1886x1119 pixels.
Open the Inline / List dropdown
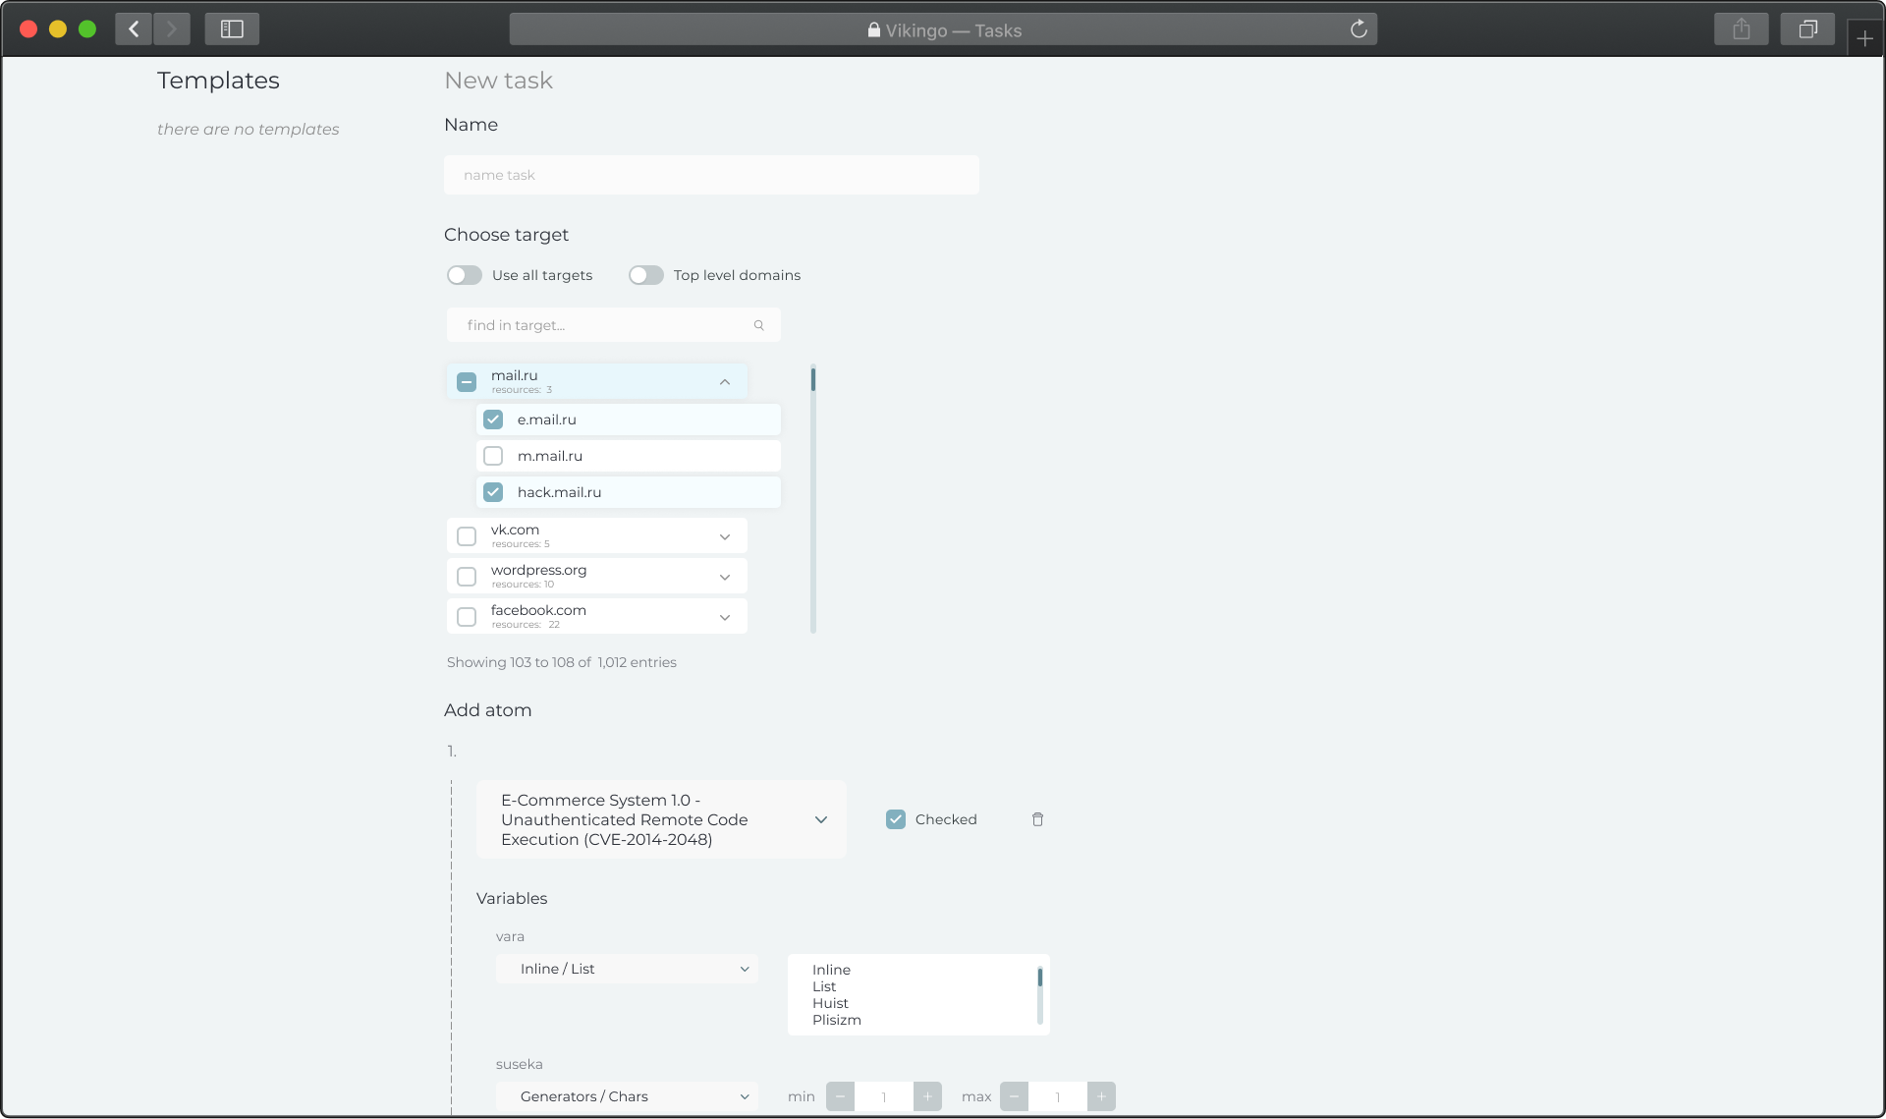click(627, 969)
